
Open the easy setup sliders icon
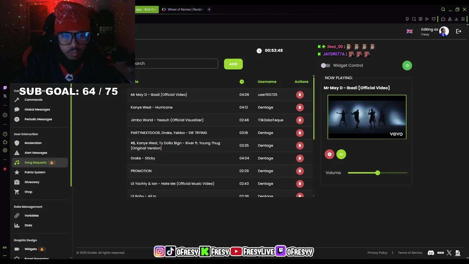(x=463, y=19)
